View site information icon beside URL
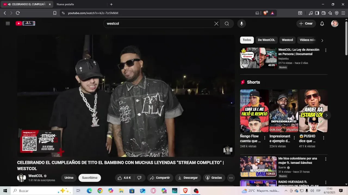This screenshot has width=348, height=195. coord(63,13)
